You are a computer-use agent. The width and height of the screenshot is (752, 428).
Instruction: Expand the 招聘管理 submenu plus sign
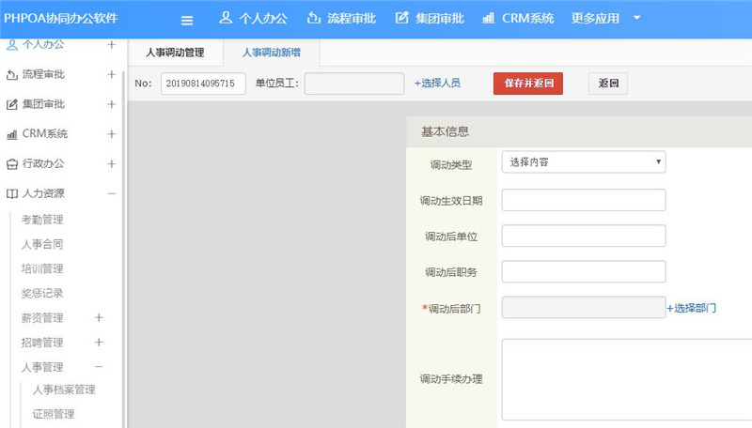[99, 343]
